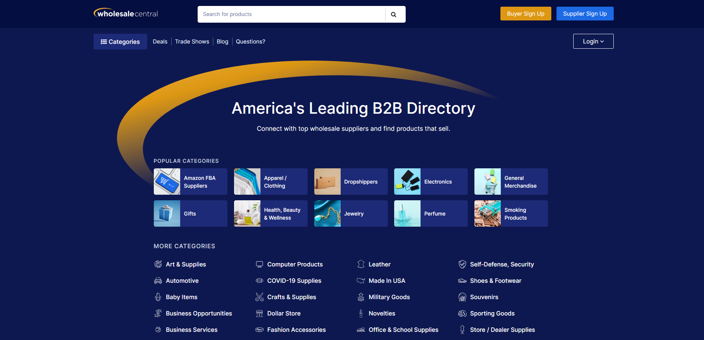Open the Sporting Goods link
Viewport: 704px width, 340px height.
[492, 313]
